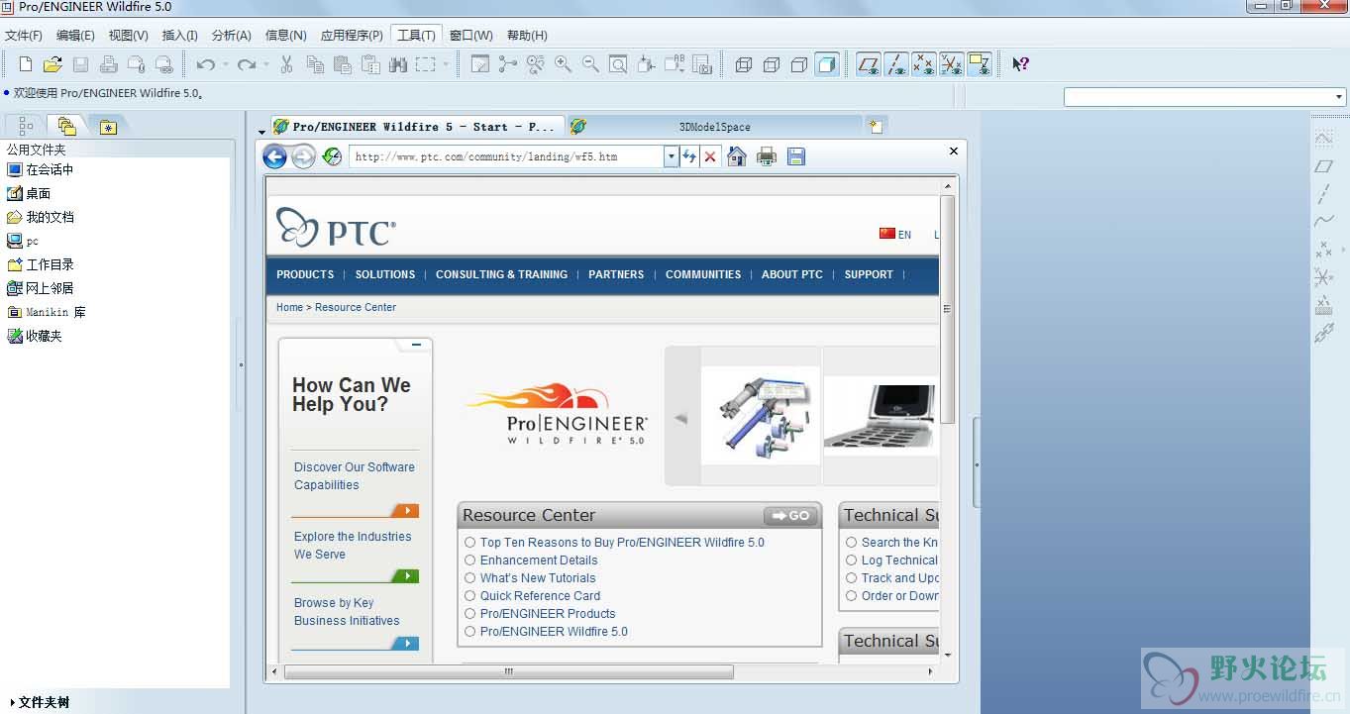Add a new browser tab icon
Image resolution: width=1350 pixels, height=714 pixels.
pyautogui.click(x=876, y=126)
